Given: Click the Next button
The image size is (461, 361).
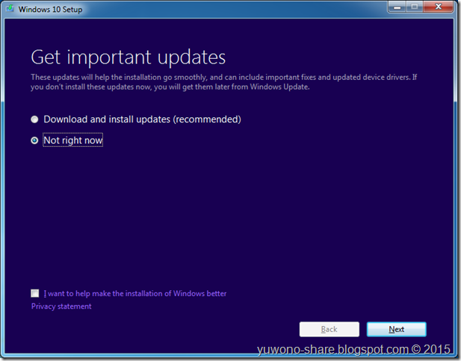Looking at the screenshot, I should pos(396,330).
